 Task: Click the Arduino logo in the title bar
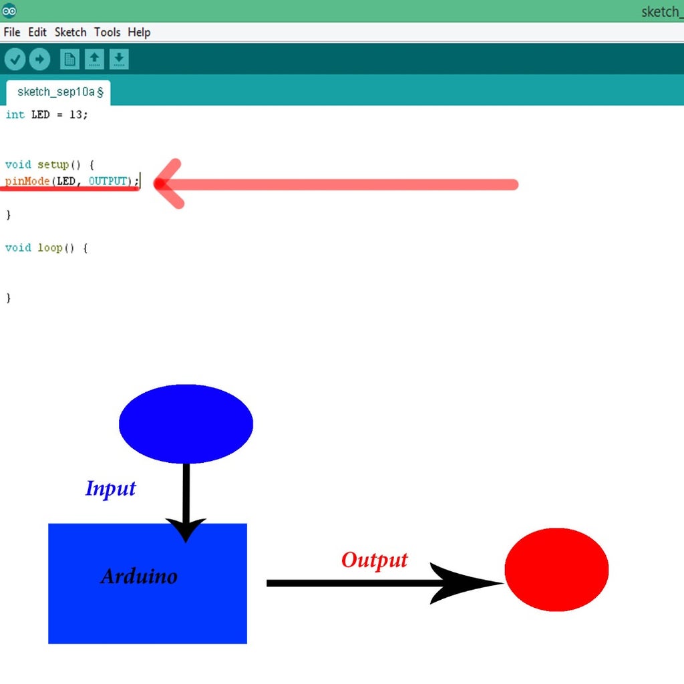(8, 11)
